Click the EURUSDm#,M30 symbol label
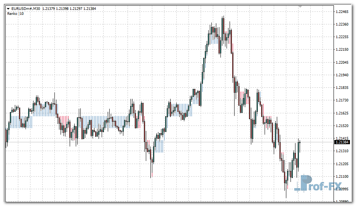This screenshot has height=206, width=356. click(x=26, y=8)
